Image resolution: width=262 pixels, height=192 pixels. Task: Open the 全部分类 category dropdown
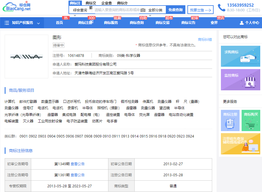(x=155, y=10)
